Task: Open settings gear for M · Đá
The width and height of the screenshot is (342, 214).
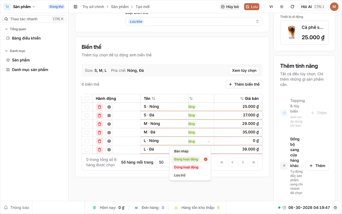Action: click(x=109, y=133)
